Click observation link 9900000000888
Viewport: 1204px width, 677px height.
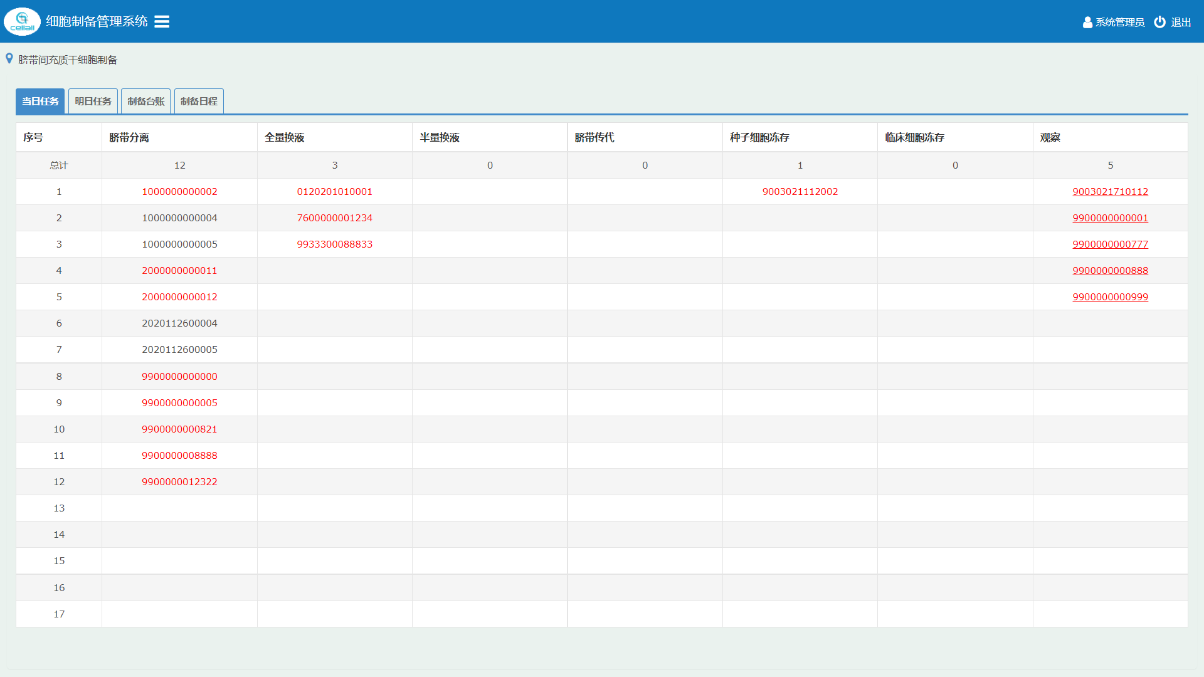[1110, 271]
